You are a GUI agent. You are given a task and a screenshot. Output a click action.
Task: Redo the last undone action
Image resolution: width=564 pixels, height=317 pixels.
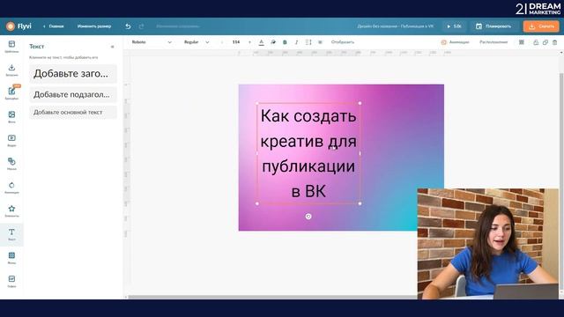(141, 26)
